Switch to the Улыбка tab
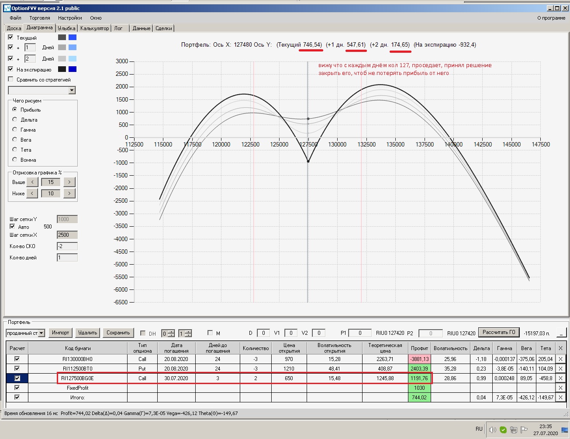 pyautogui.click(x=66, y=28)
